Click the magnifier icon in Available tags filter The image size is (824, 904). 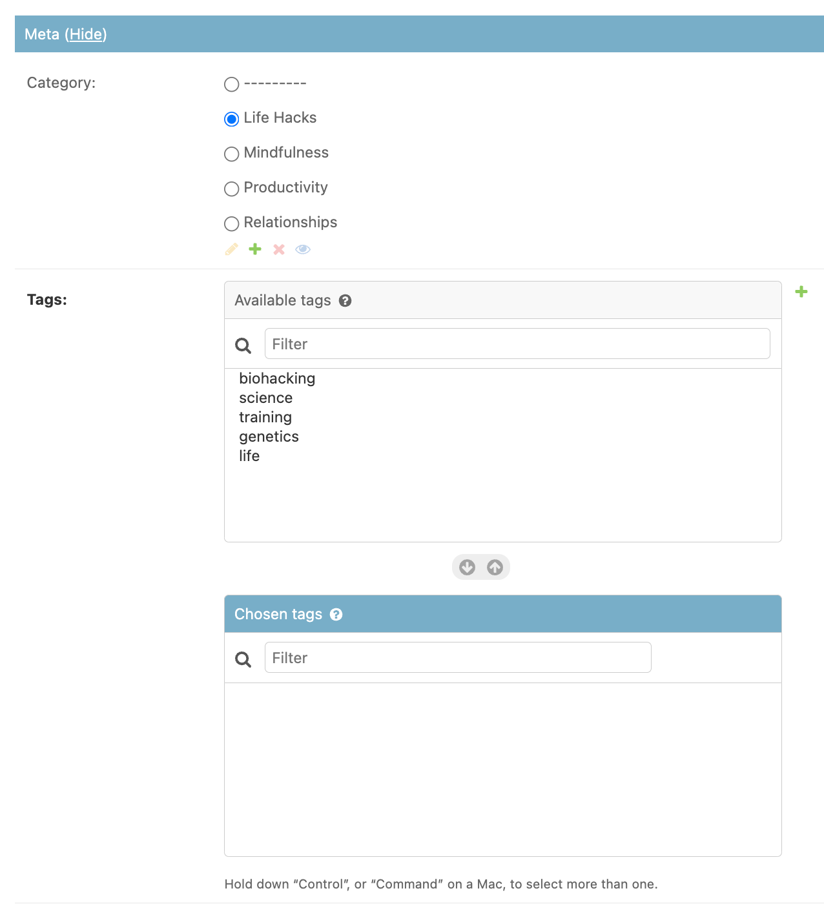coord(243,345)
